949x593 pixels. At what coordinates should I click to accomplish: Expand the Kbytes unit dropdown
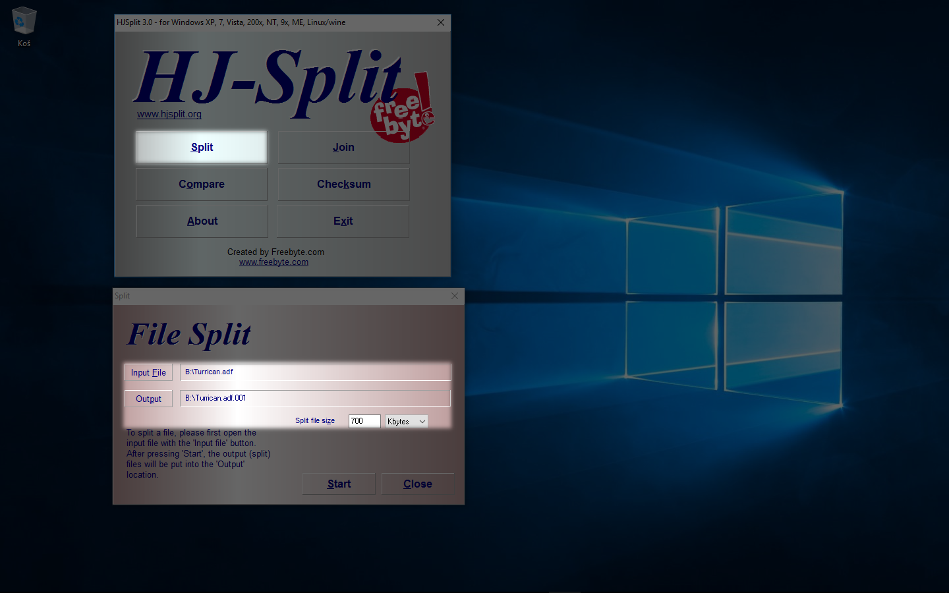407,421
